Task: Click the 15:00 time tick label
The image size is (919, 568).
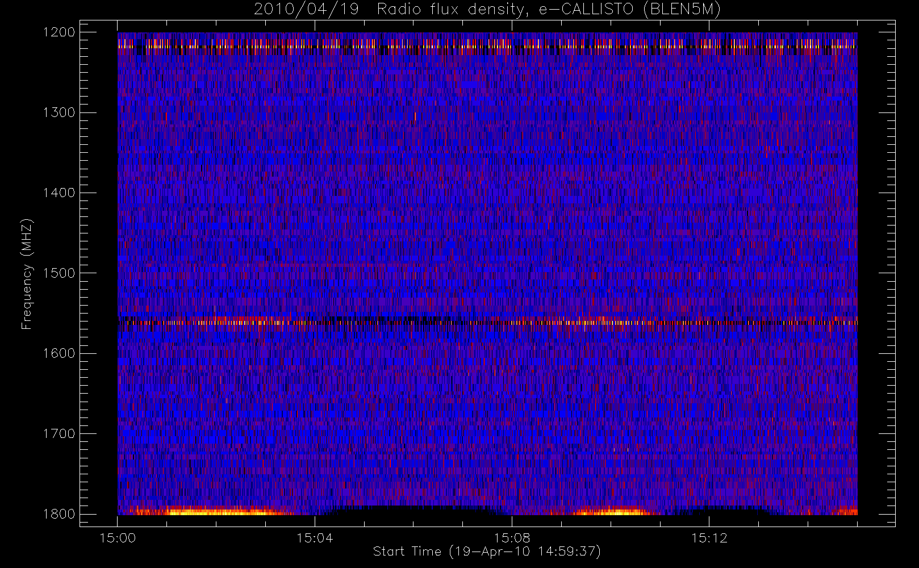Action: click(x=118, y=538)
